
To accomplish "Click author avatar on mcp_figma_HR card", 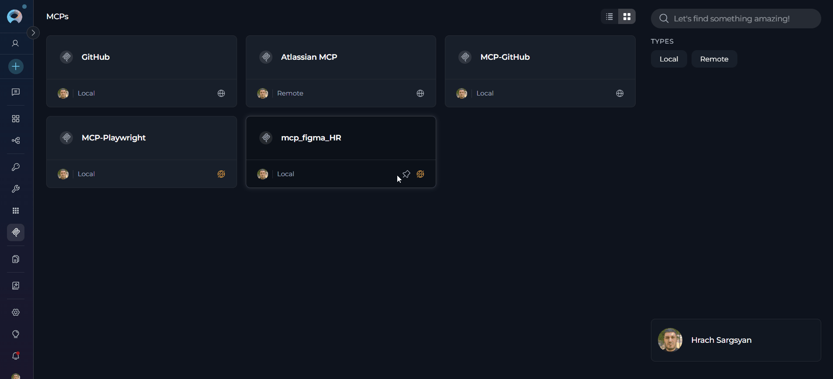I will [x=263, y=174].
